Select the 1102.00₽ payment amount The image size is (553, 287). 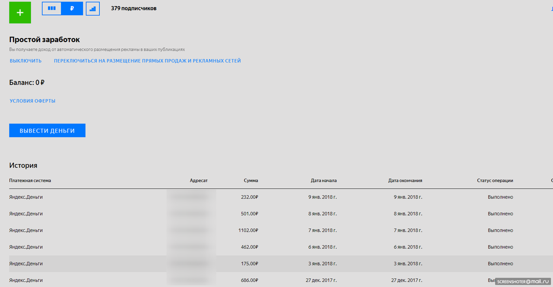tap(248, 230)
